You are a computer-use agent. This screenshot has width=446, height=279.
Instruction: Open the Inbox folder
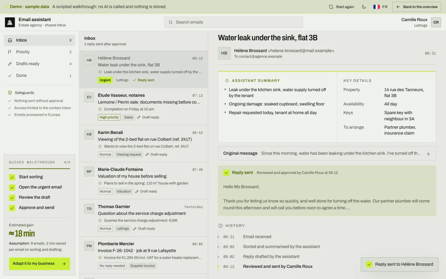[39, 40]
